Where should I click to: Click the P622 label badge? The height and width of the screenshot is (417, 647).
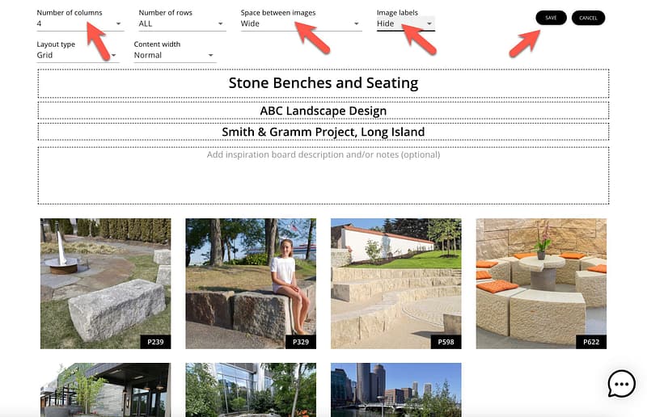(x=591, y=343)
